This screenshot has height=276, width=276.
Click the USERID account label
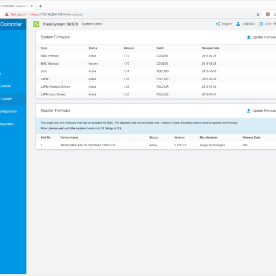[x=248, y=24]
